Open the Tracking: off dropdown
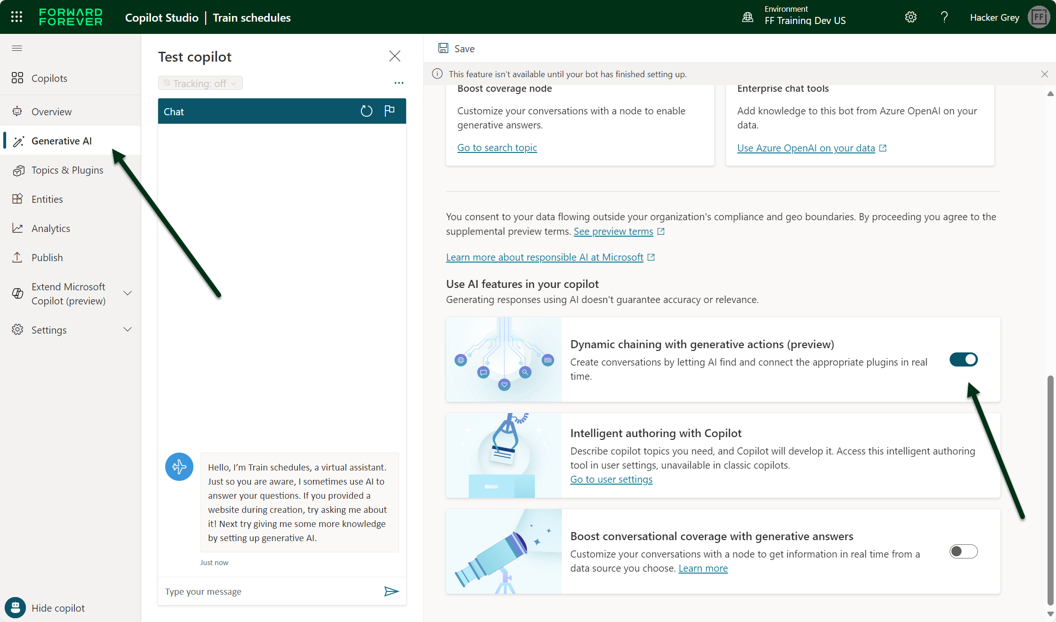1056x622 pixels. pos(200,83)
